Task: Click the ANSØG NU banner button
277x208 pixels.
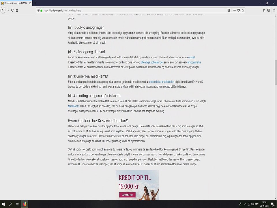Action: coord(127,195)
